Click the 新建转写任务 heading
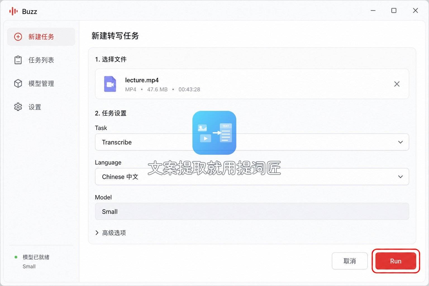The image size is (429, 286). pos(115,36)
